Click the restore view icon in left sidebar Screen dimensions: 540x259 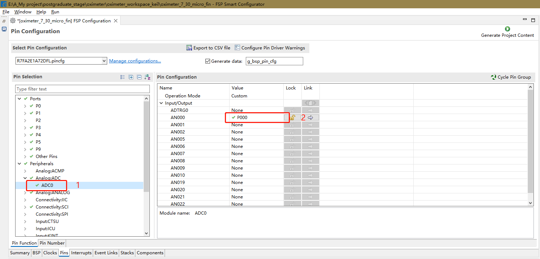click(4, 21)
